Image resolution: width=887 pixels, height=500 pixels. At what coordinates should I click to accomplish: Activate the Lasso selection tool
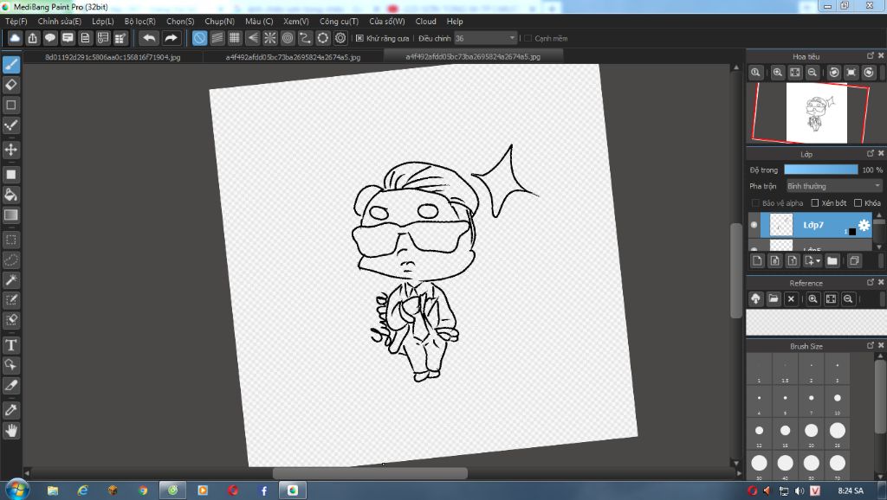pos(10,260)
